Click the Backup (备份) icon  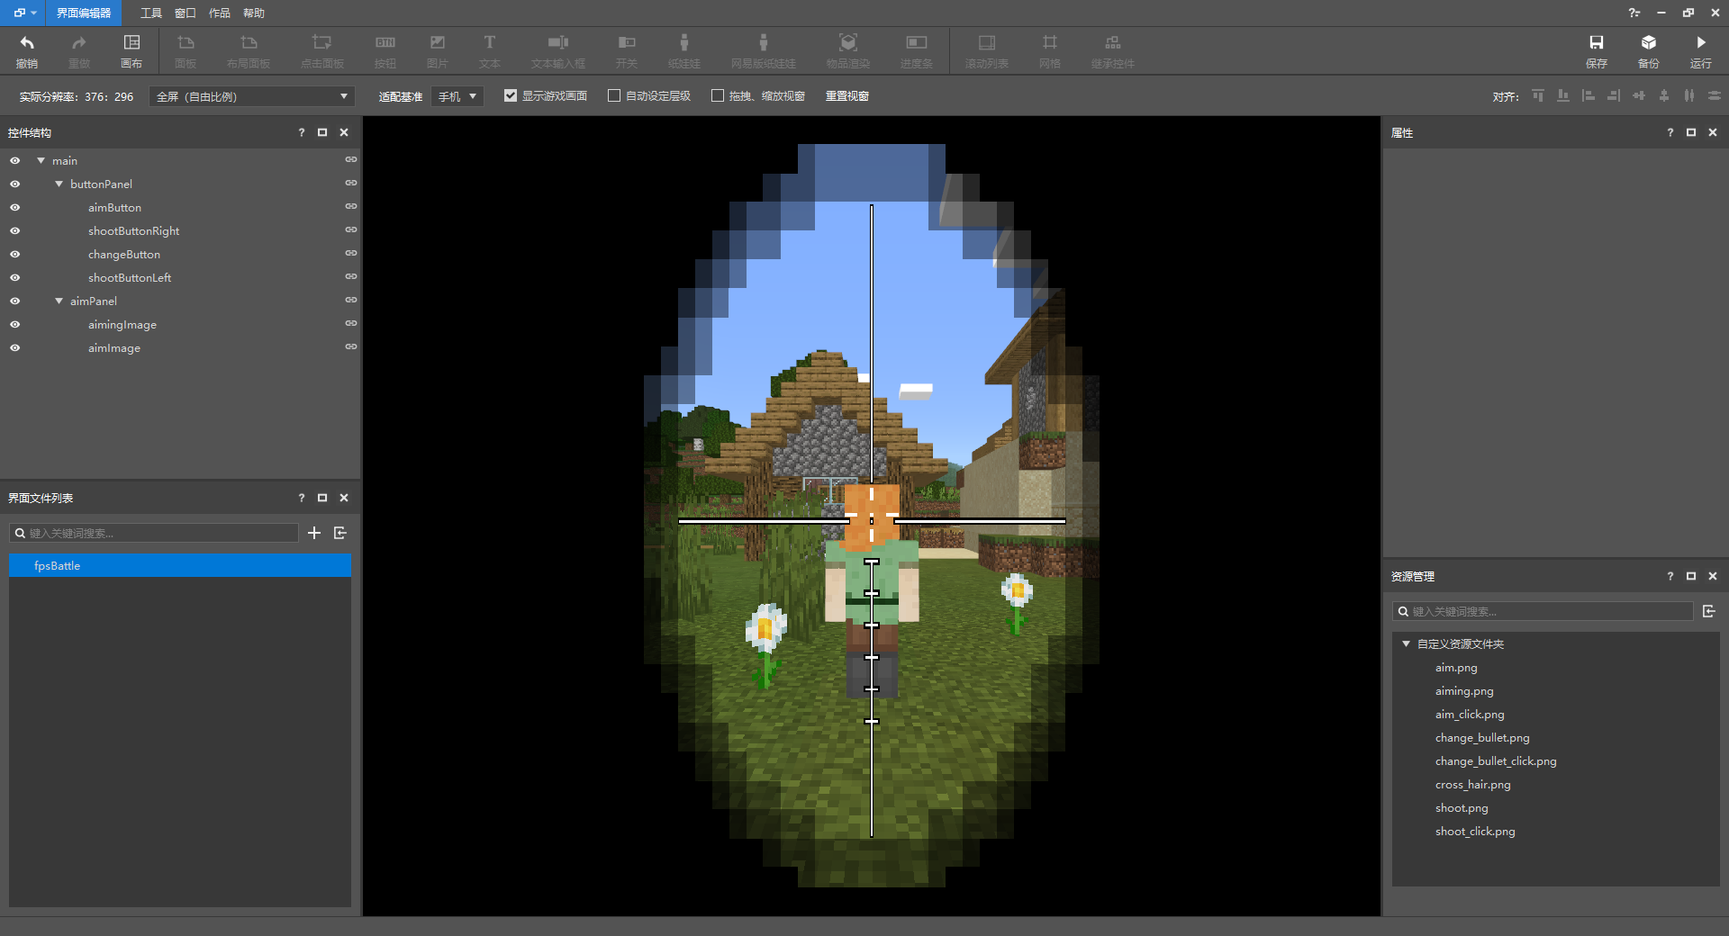[1648, 50]
